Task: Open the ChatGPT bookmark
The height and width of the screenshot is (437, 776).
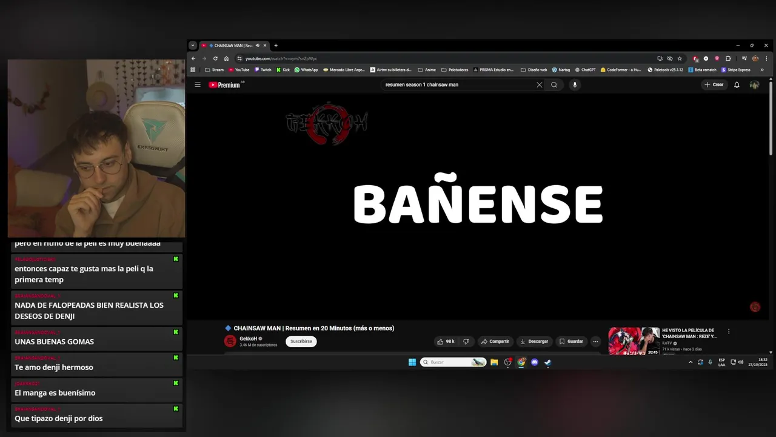Action: click(x=585, y=70)
